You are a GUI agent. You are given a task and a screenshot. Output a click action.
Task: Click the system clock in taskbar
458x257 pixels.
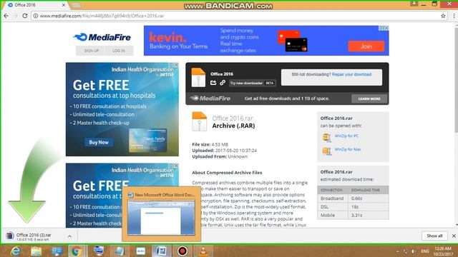[x=443, y=251]
